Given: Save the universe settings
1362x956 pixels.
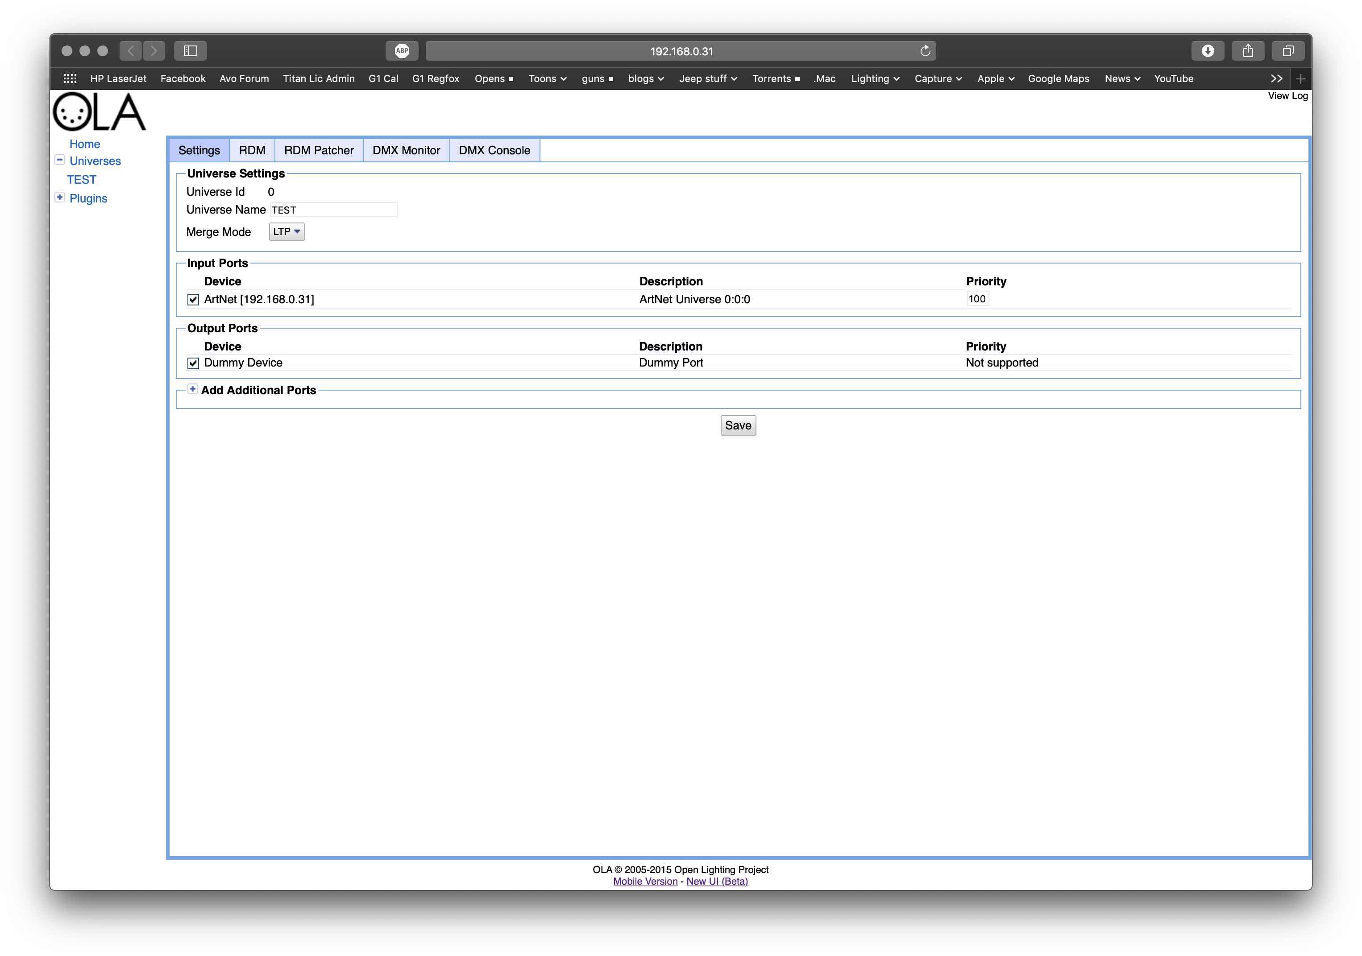Looking at the screenshot, I should [738, 424].
